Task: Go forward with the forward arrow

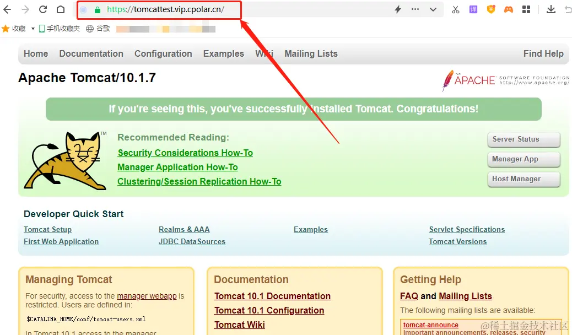Action: pos(25,9)
